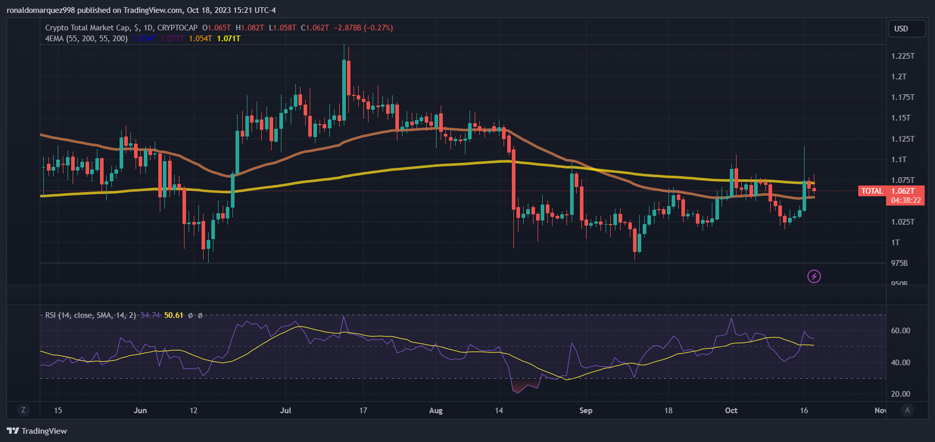935x442 pixels.
Task: Click the yellow 4EMA value 1.071T
Action: pyautogui.click(x=229, y=39)
